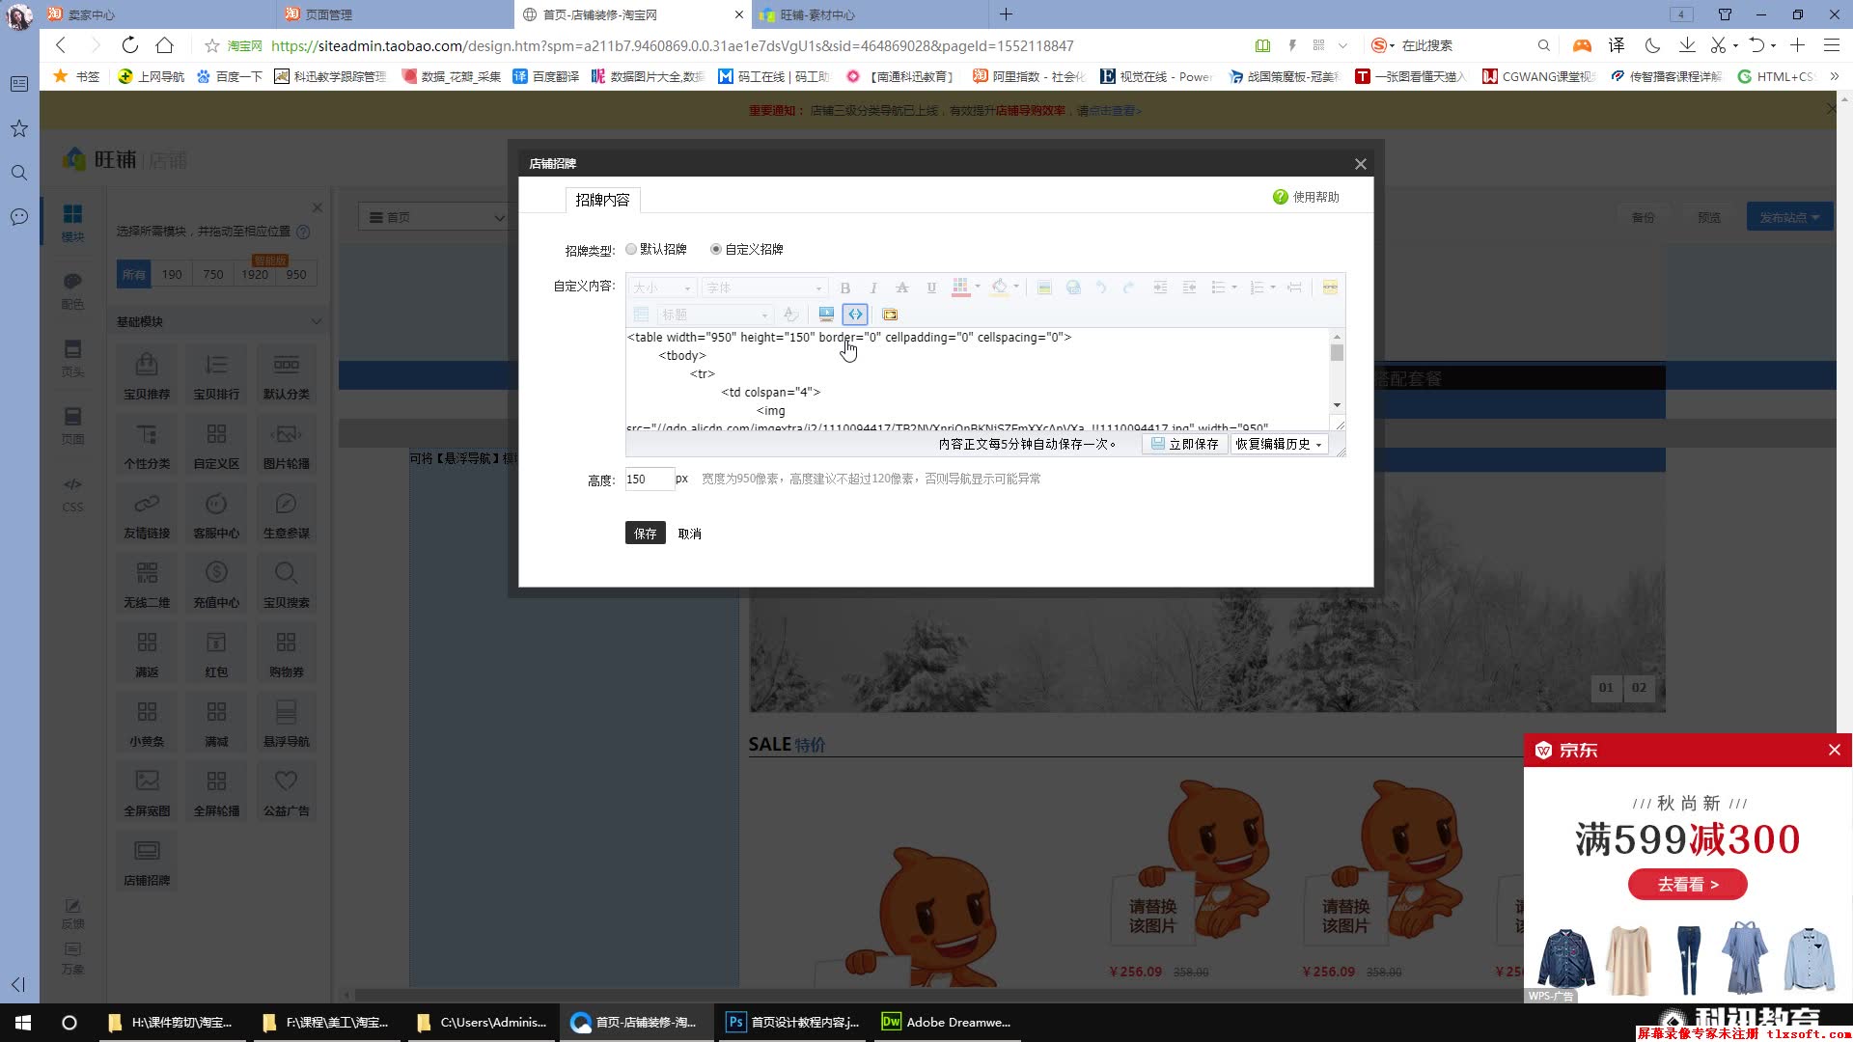Click the decrease indent icon
This screenshot has height=1042, width=1853.
click(1189, 288)
